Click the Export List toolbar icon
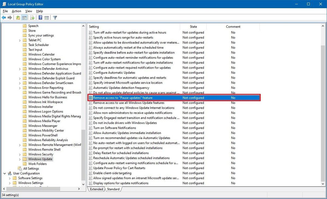 [x=32, y=17]
